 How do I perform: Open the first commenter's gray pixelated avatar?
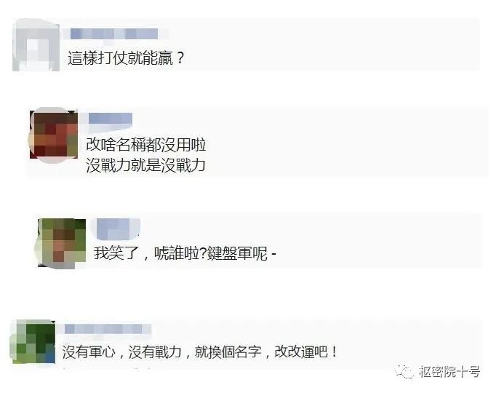click(x=36, y=45)
